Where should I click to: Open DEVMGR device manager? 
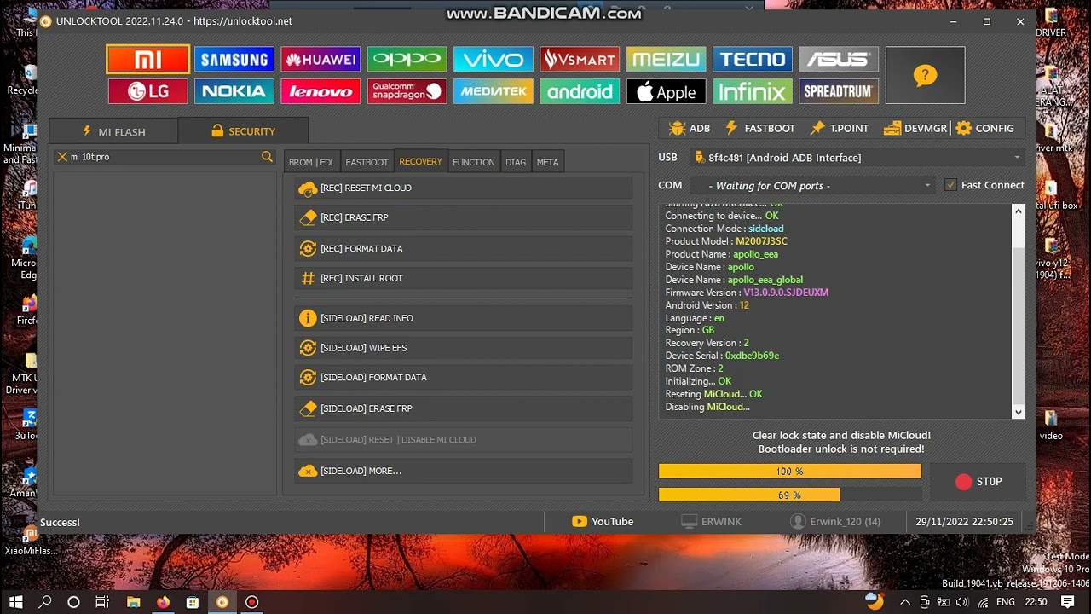tap(916, 128)
